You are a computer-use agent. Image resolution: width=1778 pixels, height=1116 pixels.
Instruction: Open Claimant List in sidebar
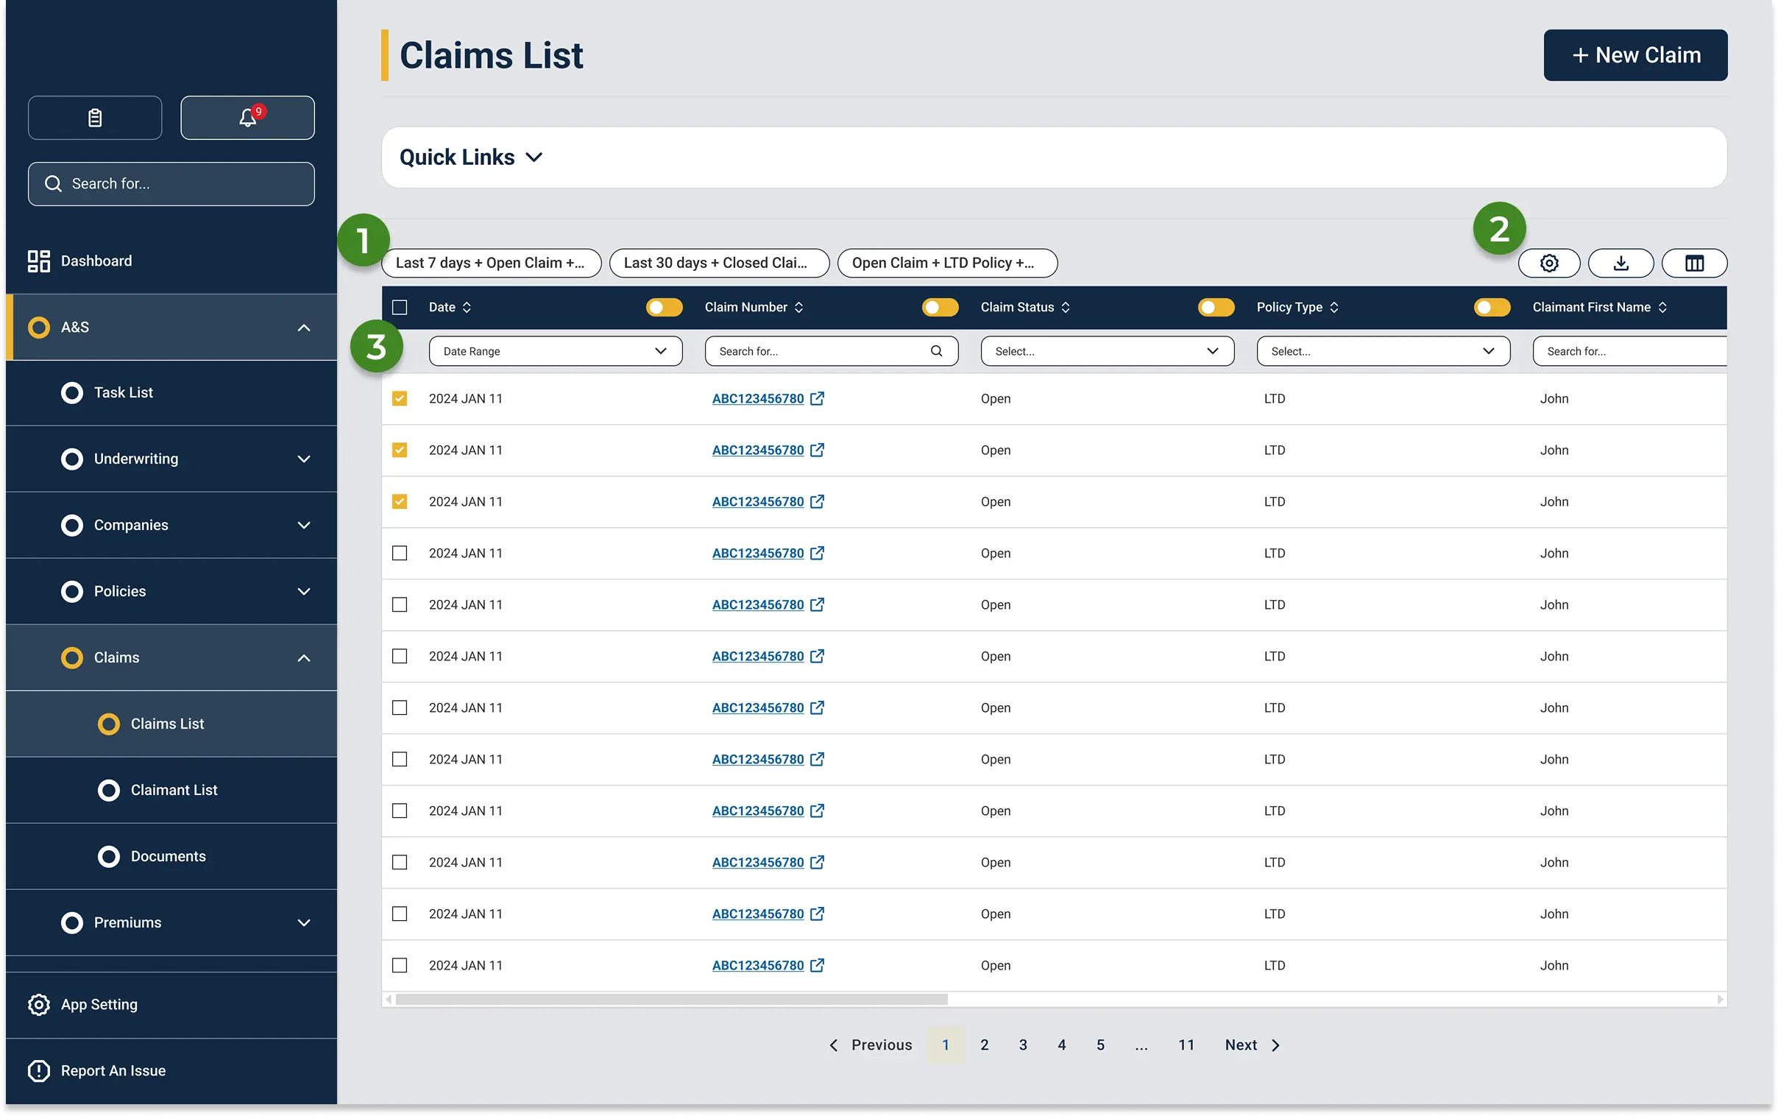[174, 790]
